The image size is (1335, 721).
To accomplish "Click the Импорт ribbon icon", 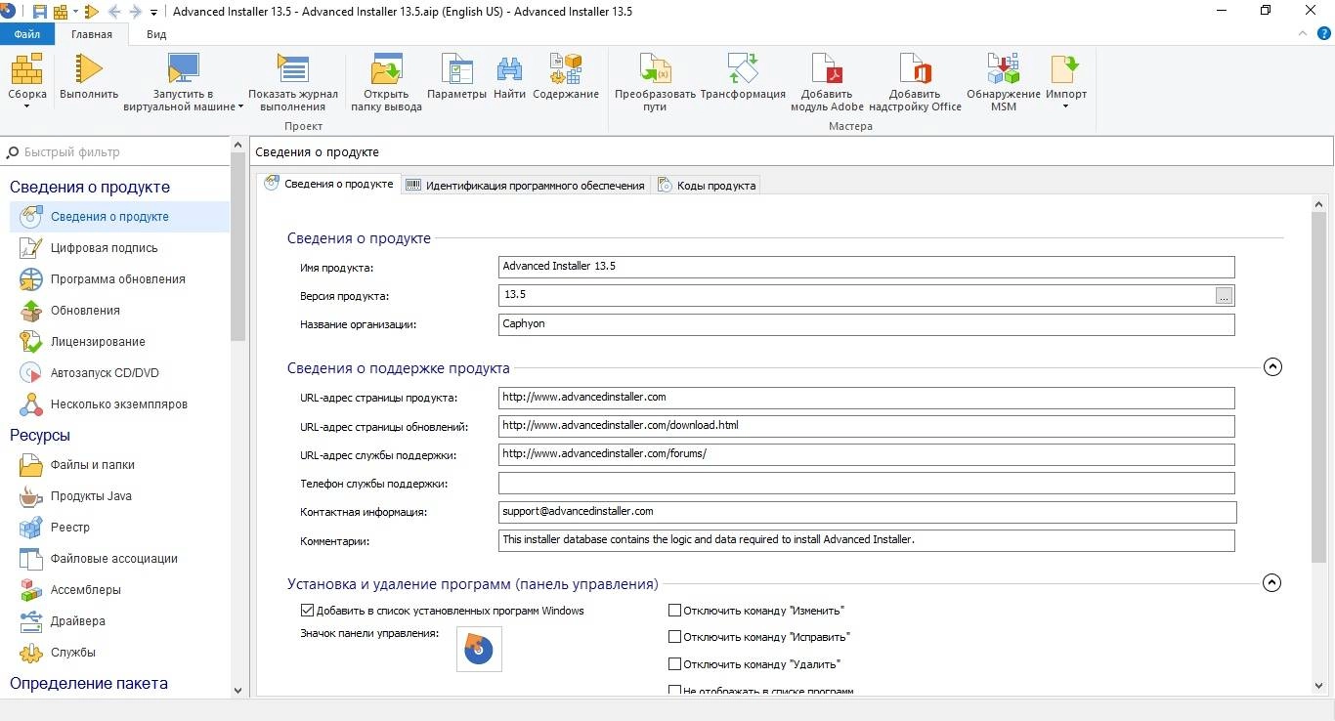I will coord(1065,68).
